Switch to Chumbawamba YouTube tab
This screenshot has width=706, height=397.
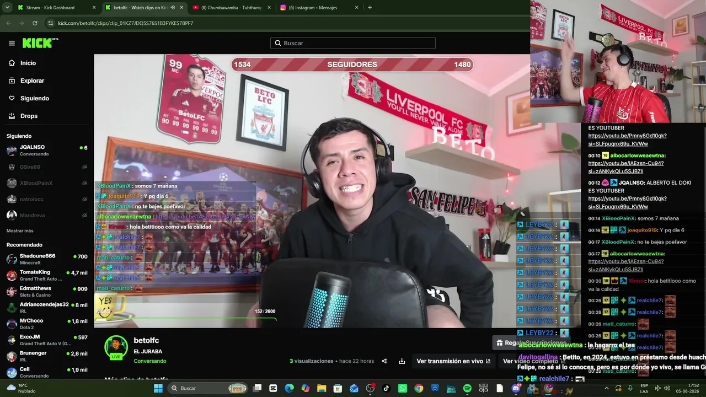(x=232, y=8)
